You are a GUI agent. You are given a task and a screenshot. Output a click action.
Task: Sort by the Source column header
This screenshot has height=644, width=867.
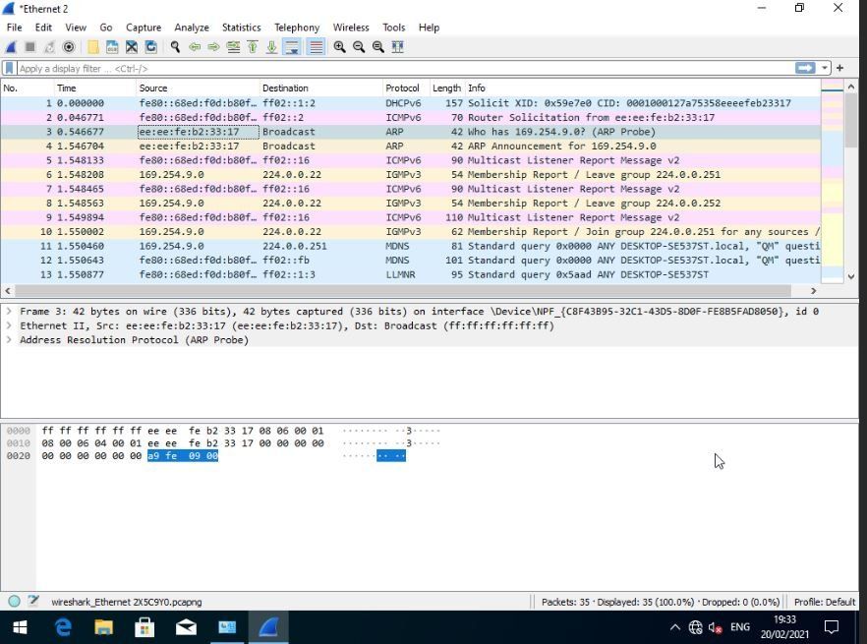click(198, 88)
